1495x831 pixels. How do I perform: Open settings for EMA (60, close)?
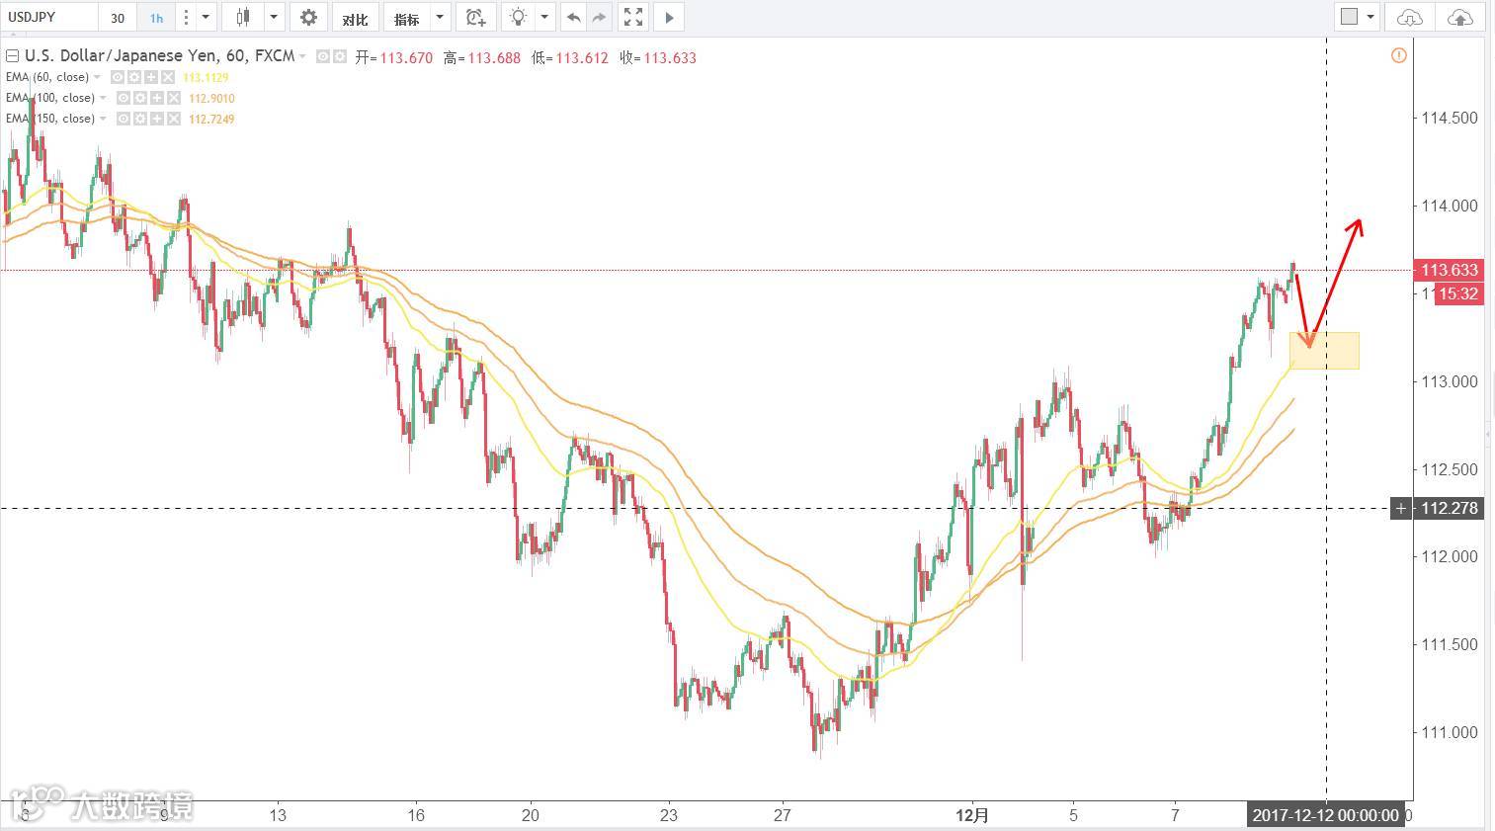point(134,77)
